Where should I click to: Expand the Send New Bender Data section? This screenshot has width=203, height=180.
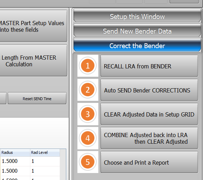pyautogui.click(x=137, y=31)
